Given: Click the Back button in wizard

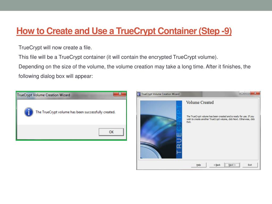Looking at the screenshot, I should point(217,165).
